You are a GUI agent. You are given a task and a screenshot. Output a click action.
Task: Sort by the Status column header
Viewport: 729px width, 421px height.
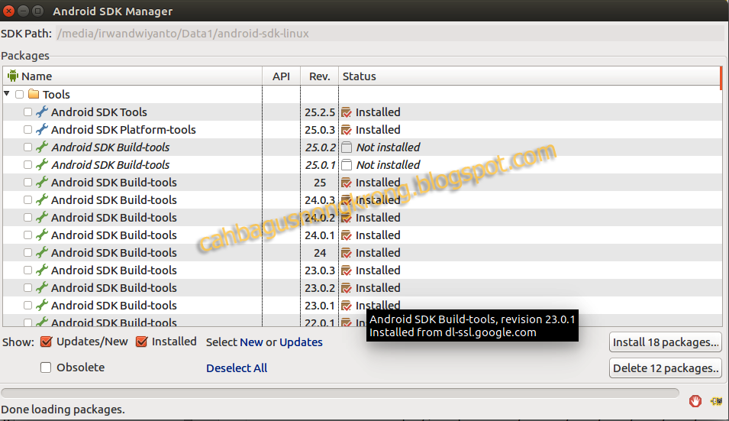530,76
